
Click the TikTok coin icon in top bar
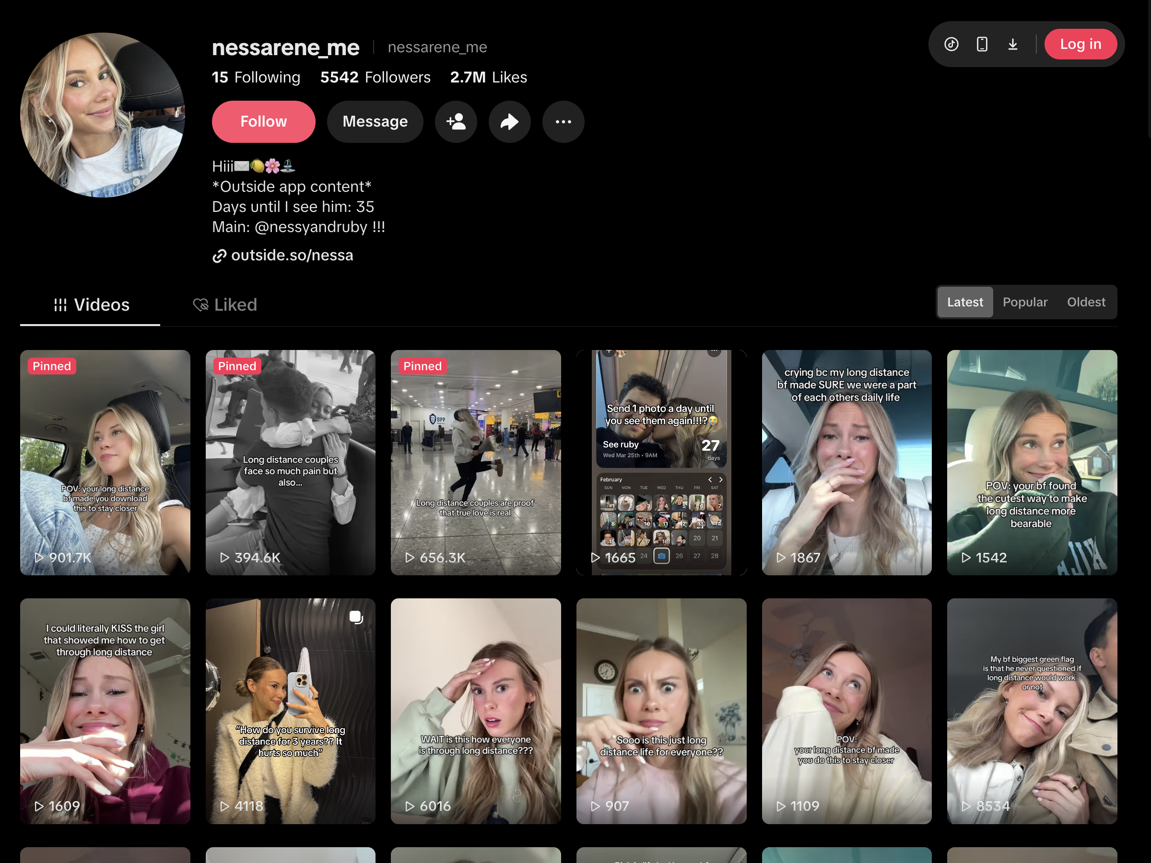click(x=951, y=44)
